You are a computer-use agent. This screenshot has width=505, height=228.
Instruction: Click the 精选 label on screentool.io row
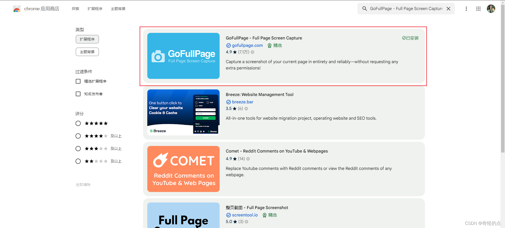click(x=272, y=215)
